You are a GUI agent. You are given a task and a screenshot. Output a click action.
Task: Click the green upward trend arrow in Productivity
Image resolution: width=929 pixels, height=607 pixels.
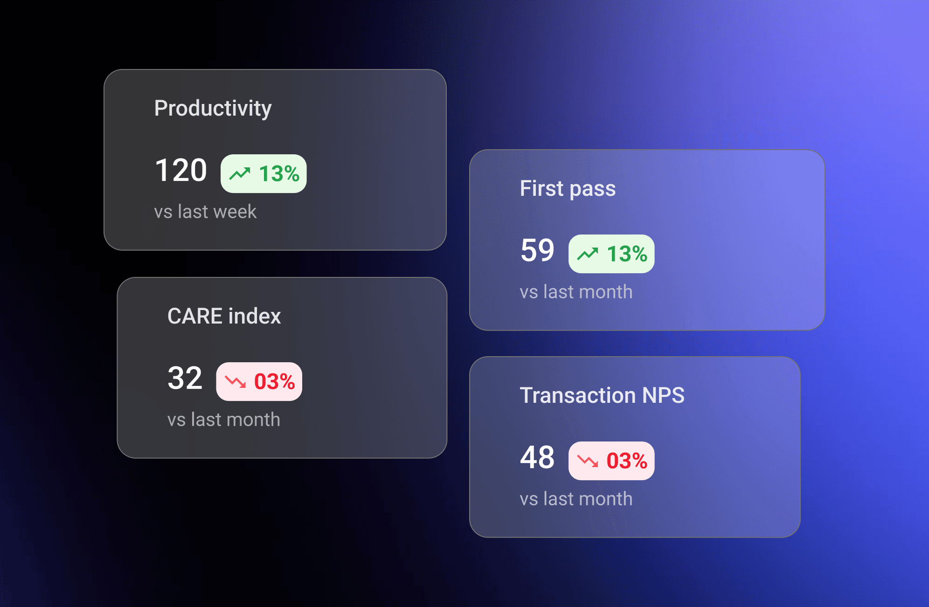[240, 174]
